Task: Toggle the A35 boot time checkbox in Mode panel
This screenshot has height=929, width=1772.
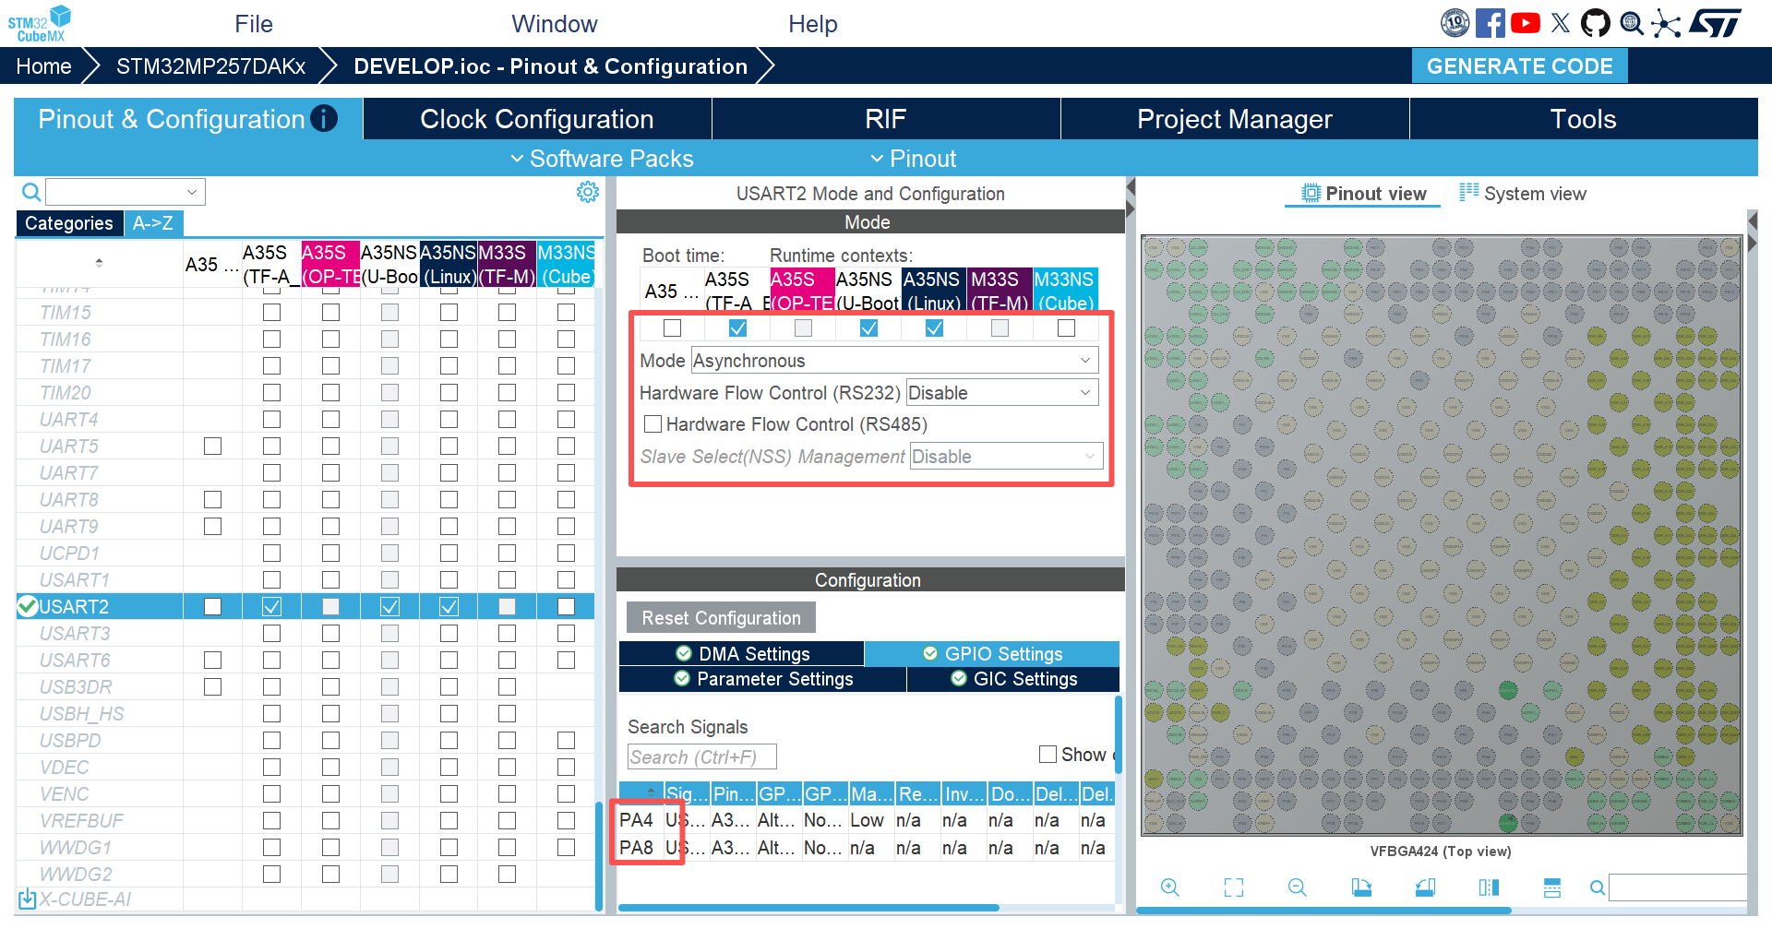Action: point(672,328)
